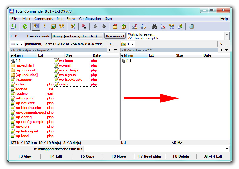Click the F8 Delete button
This screenshot has height=169, width=239.
(x=181, y=156)
